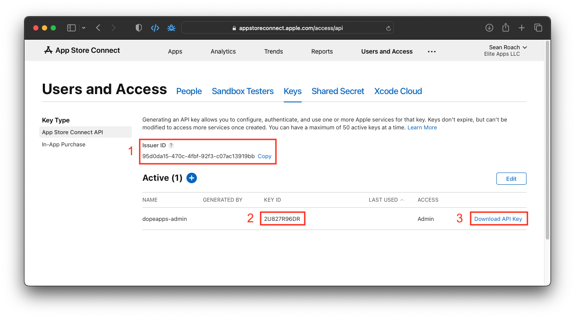Open the more options ellipsis menu

tap(432, 51)
